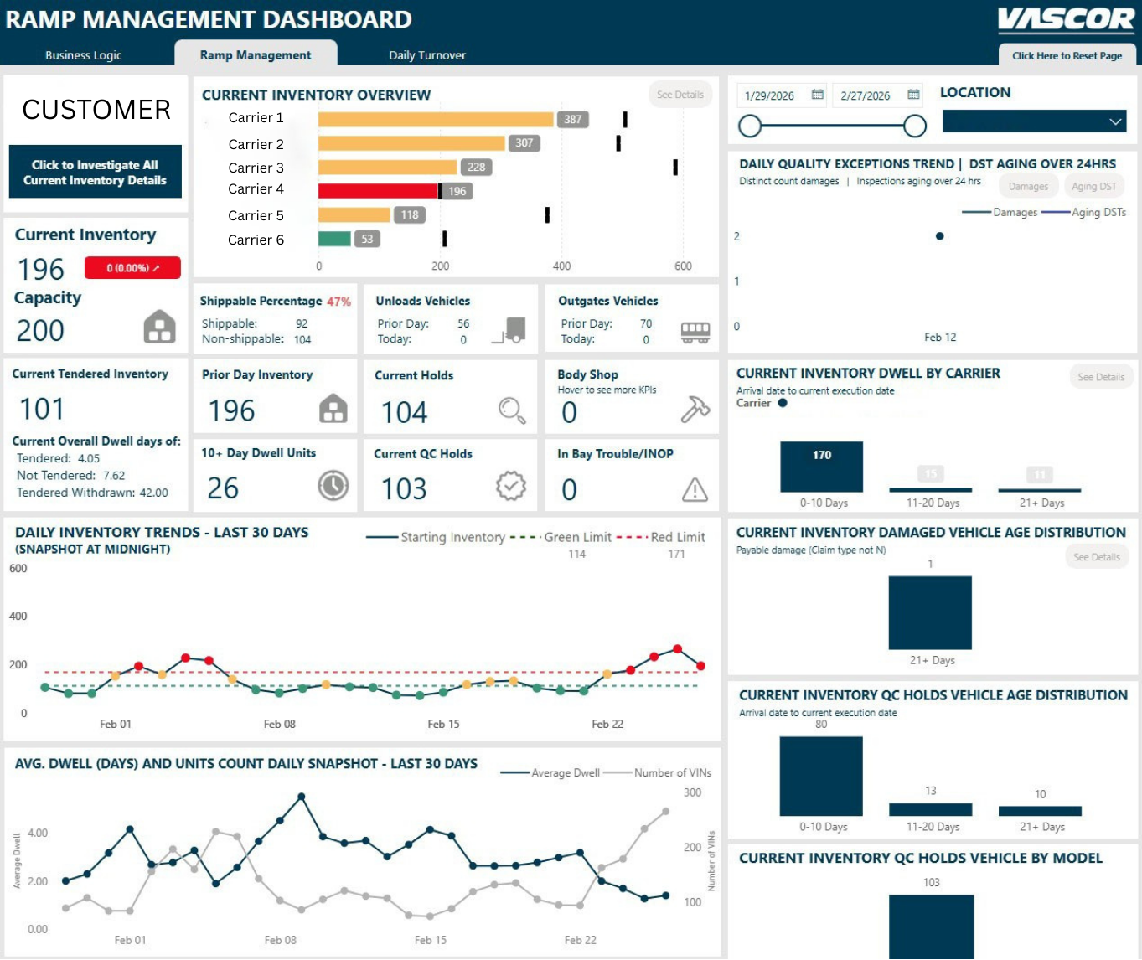This screenshot has height=960, width=1142.
Task: Click the In Bay Trouble warning icon
Action: point(695,489)
